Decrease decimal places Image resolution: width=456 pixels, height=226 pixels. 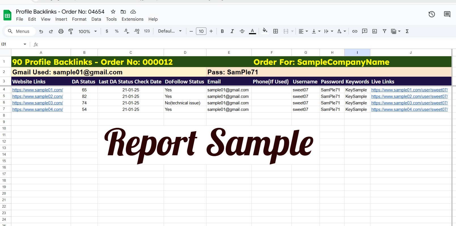click(127, 31)
